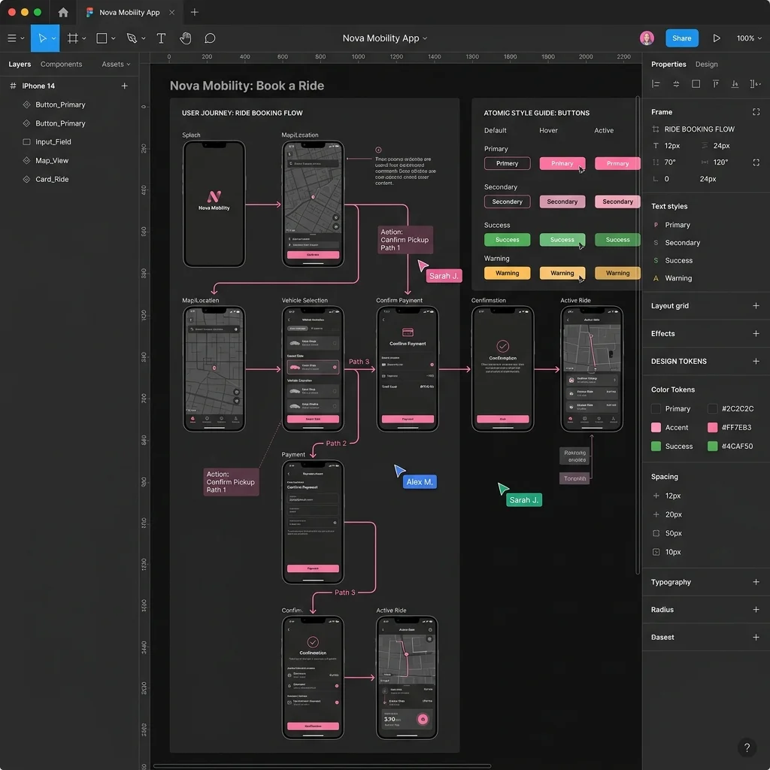
Task: Open a new tab with plus icon
Action: 195,12
